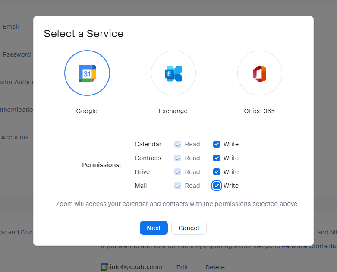Screen dimensions: 337x272
Task: Click the Drive permission row label
Action: 142,172
